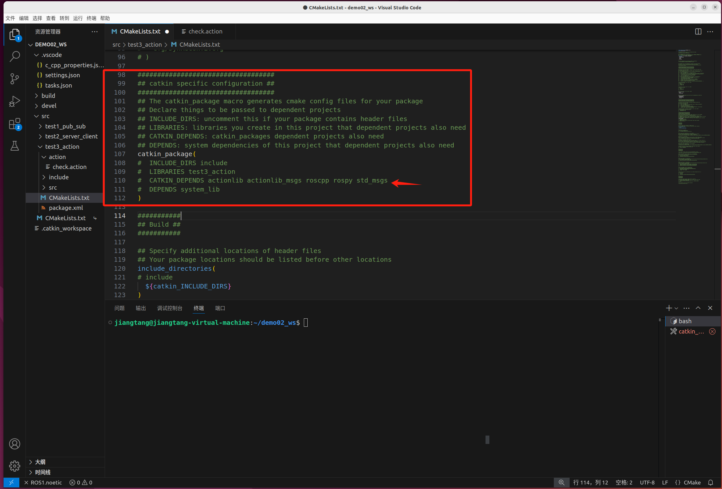
Task: Expand the build folder
Action: pos(48,96)
